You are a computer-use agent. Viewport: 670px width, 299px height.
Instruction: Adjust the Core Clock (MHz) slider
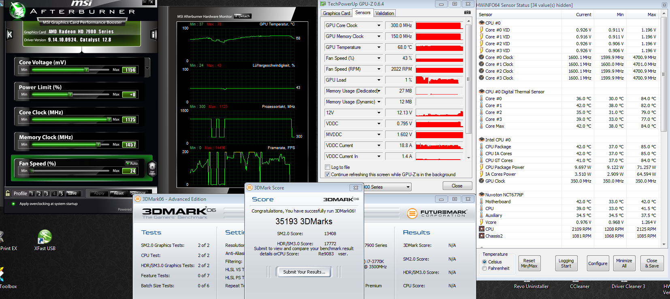tap(71, 120)
